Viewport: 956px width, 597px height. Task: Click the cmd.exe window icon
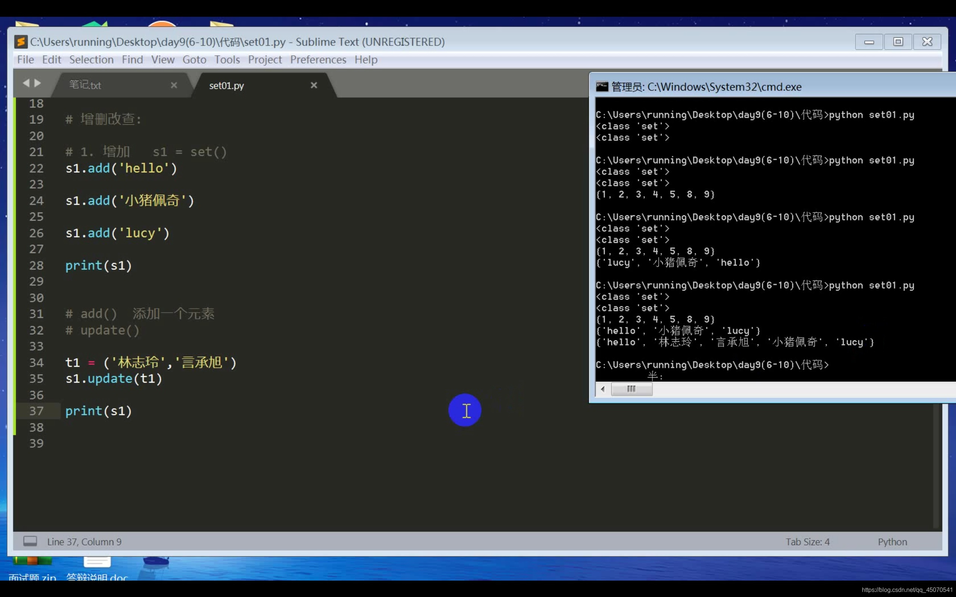coord(602,87)
